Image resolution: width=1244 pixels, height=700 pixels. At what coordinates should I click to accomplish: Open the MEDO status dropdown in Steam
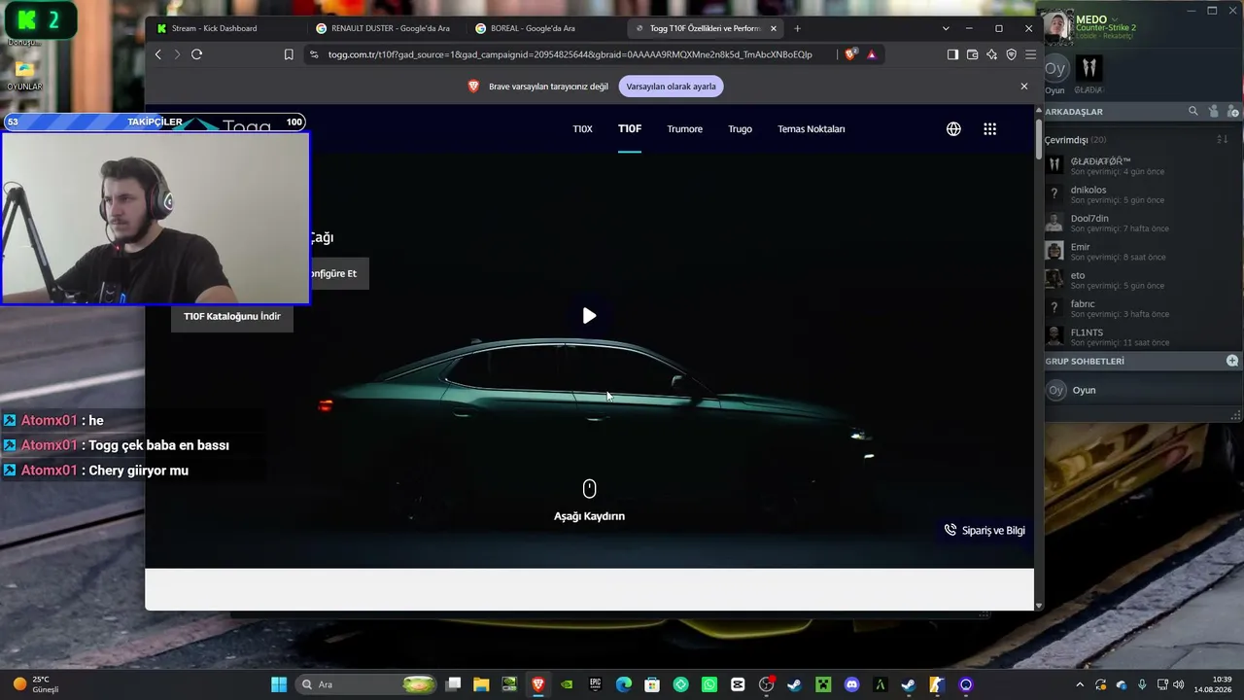1114,19
